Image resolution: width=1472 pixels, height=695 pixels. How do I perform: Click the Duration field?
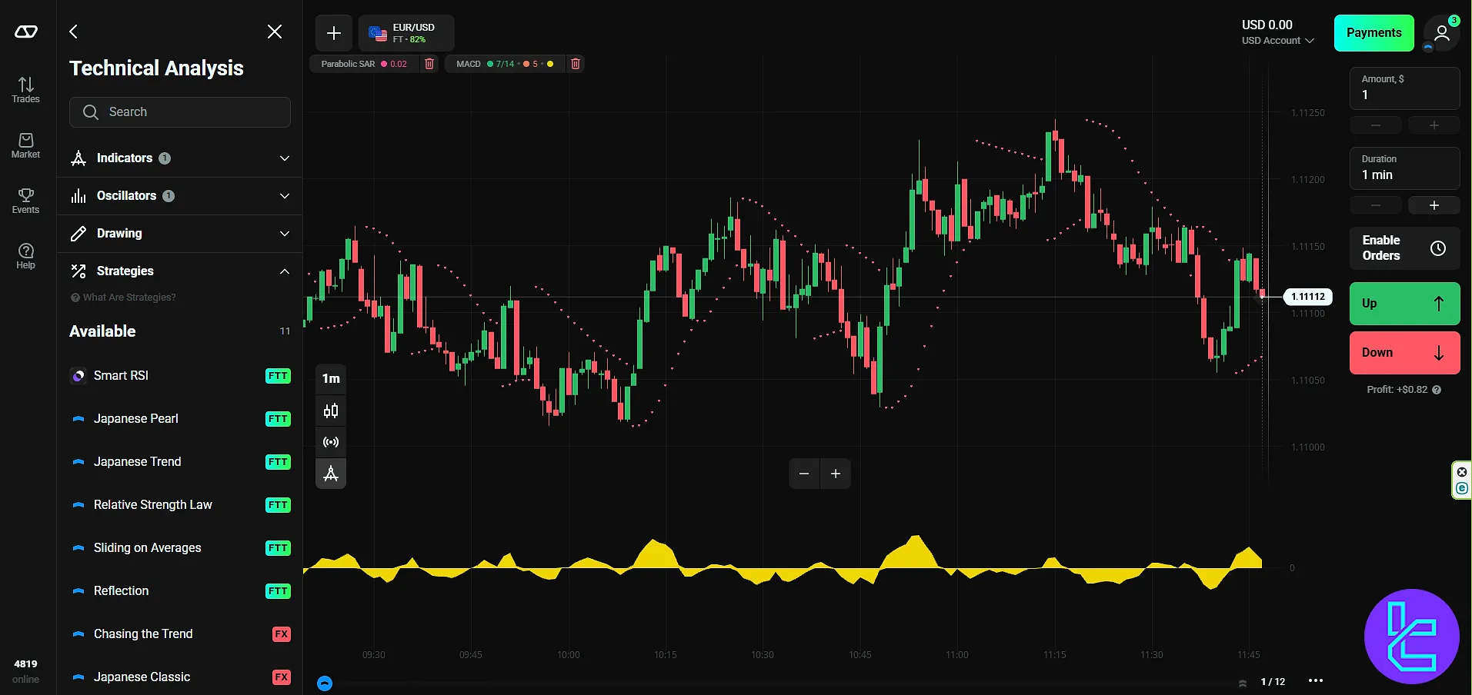1405,168
